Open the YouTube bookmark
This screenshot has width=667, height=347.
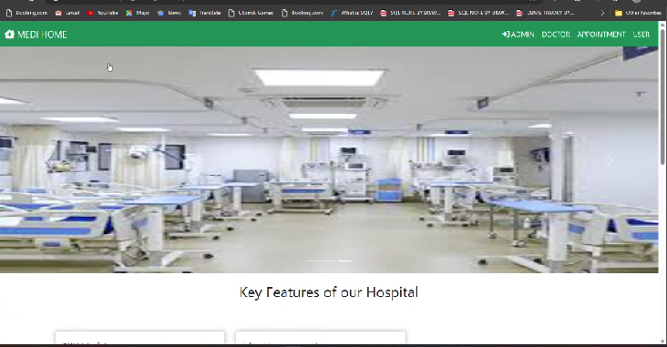(103, 13)
